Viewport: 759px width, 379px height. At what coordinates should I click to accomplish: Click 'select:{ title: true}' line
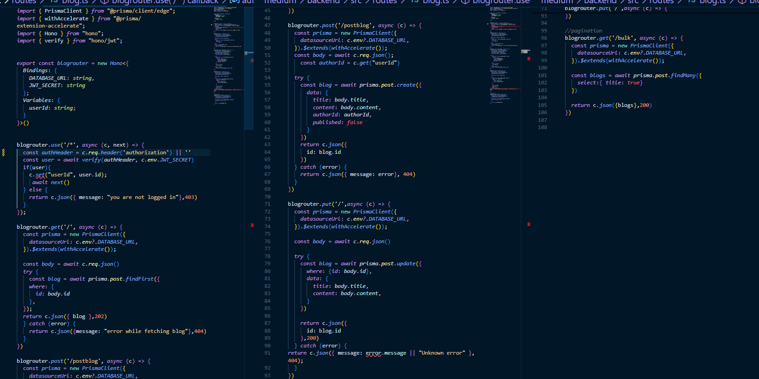point(610,83)
